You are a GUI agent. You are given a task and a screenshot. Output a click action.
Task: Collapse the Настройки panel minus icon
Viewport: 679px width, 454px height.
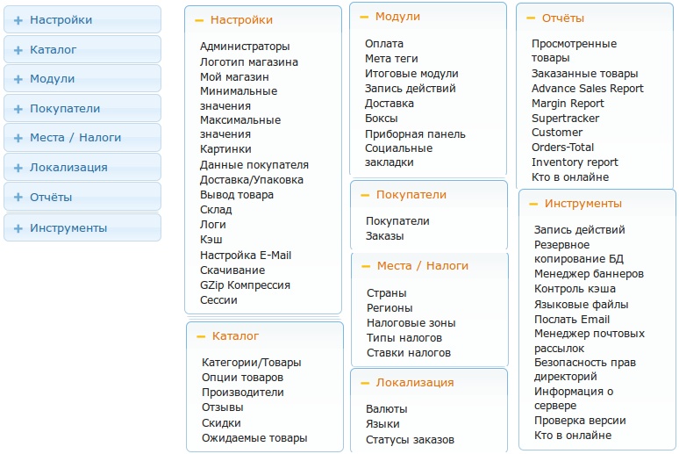199,20
